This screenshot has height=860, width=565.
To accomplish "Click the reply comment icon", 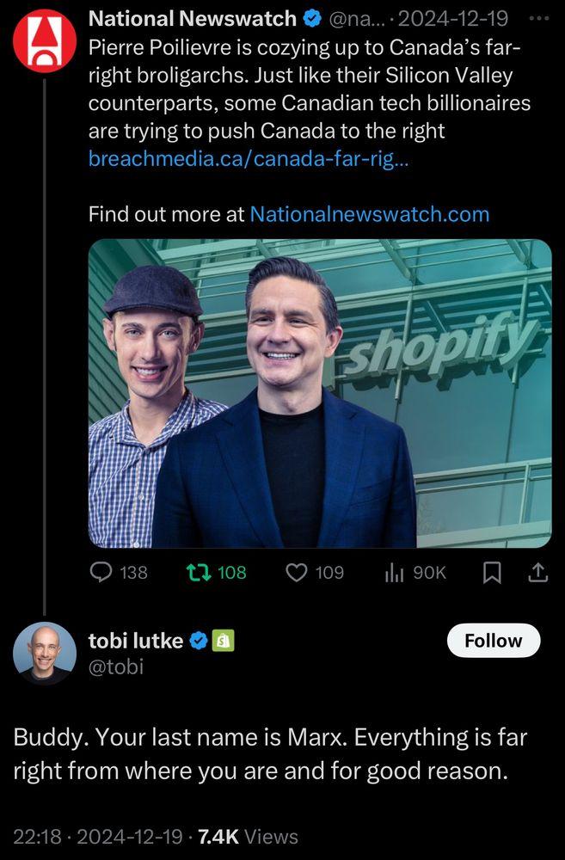I will (x=101, y=572).
